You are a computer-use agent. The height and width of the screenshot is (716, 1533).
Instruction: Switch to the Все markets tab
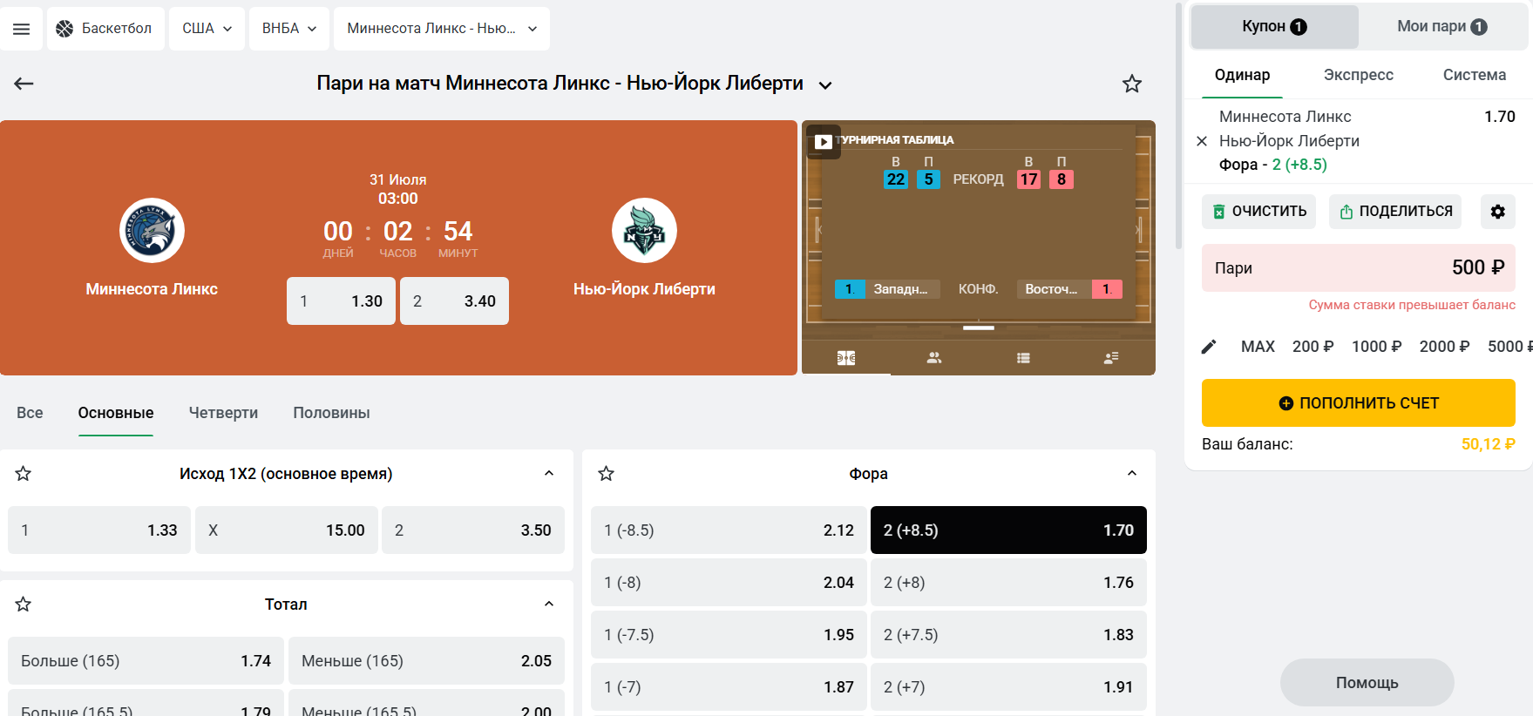[30, 413]
